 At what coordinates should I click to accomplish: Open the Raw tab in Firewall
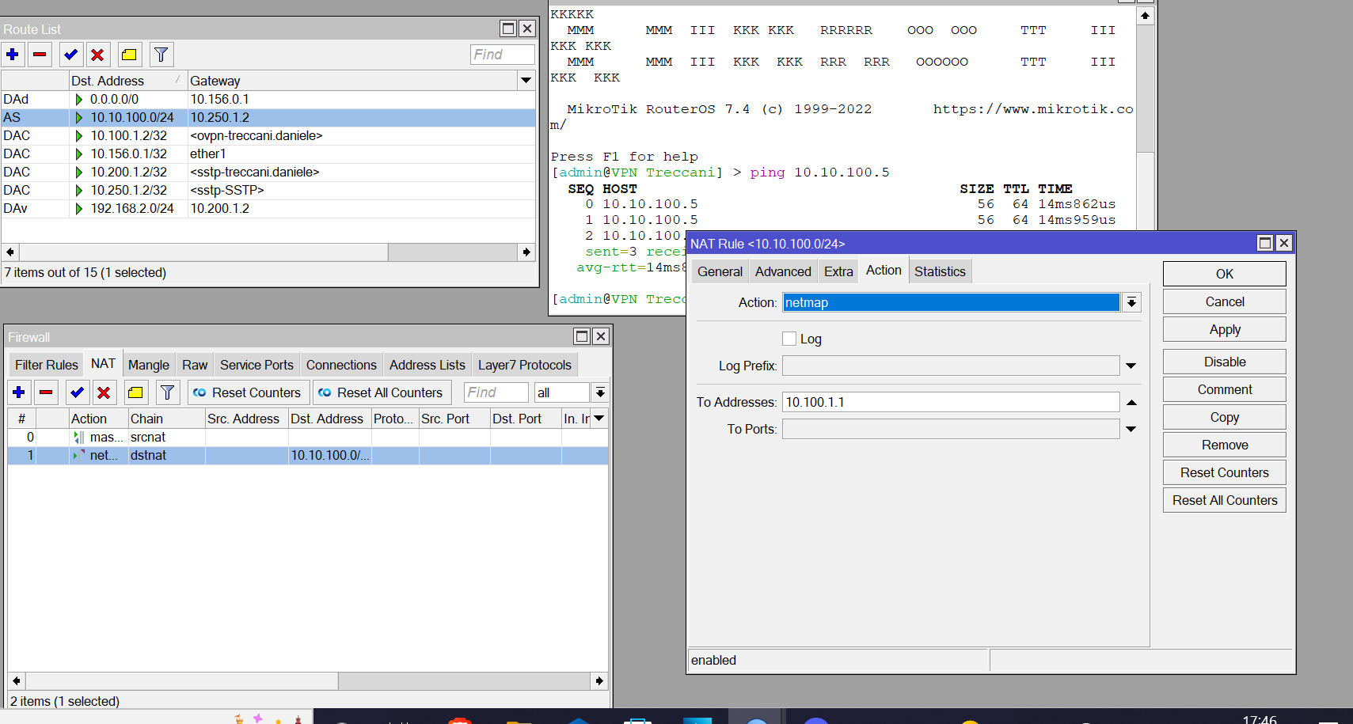click(195, 365)
